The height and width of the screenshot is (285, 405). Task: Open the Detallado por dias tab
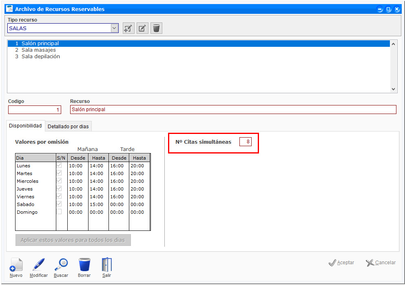point(68,126)
